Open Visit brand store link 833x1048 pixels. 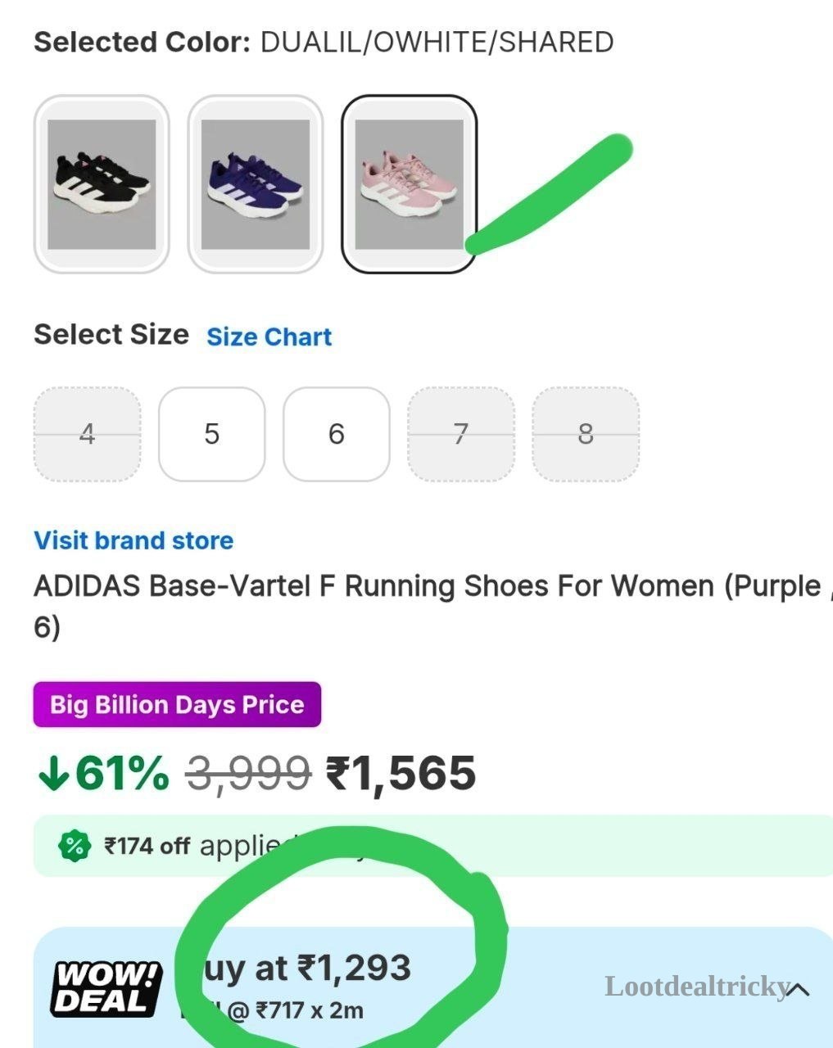click(134, 540)
